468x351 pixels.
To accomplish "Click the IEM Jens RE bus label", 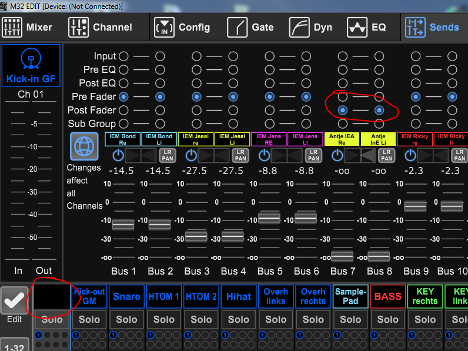I will click(x=269, y=139).
